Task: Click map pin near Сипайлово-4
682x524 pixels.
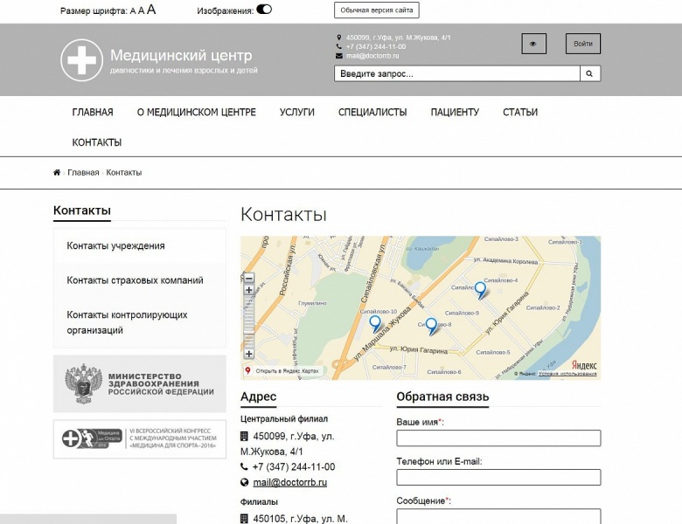Action: [480, 290]
